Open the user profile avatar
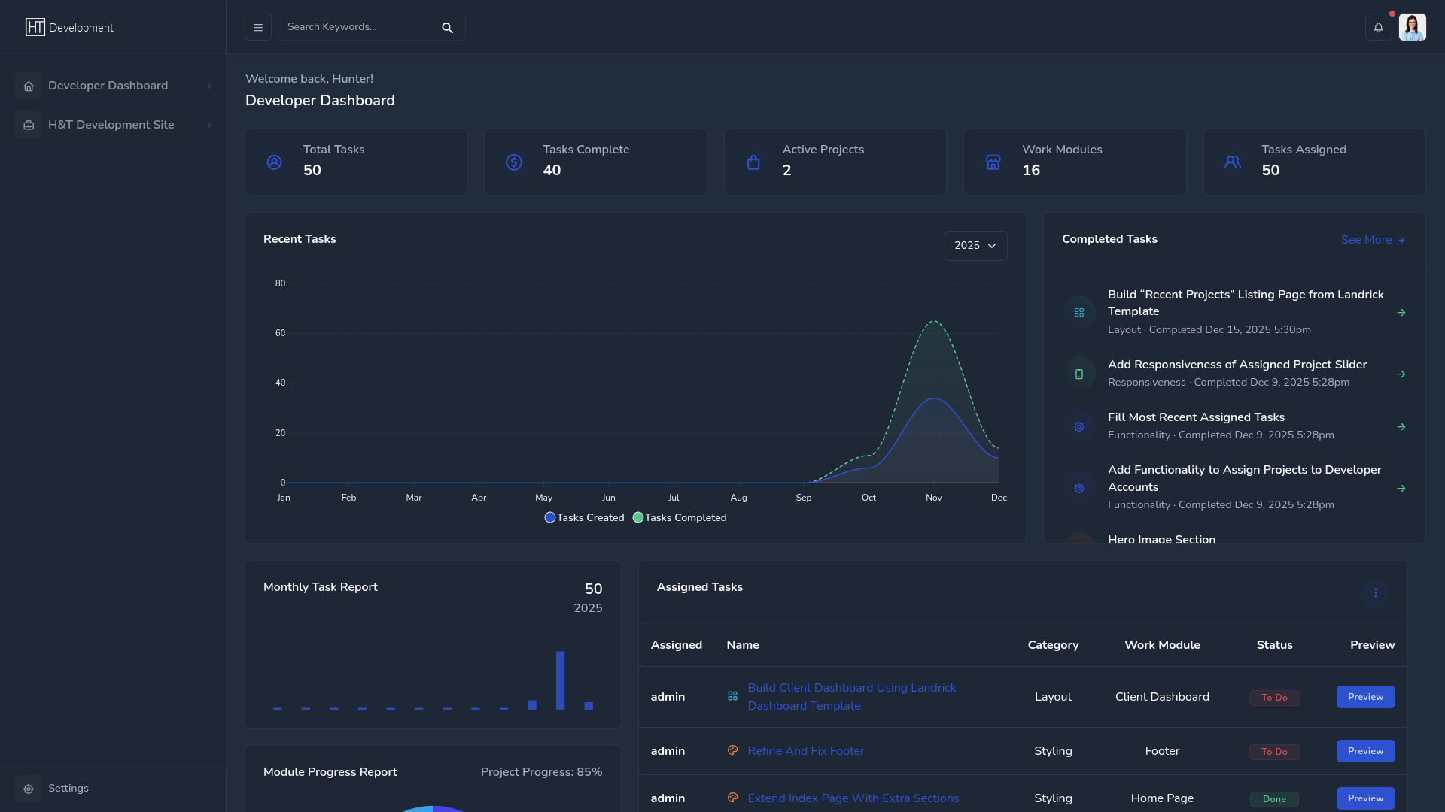Screen dimensions: 1445x812 point(1412,28)
